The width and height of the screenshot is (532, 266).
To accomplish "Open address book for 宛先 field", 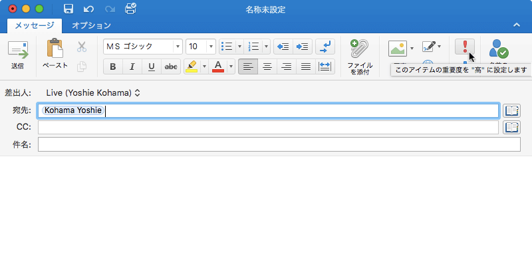I will (511, 111).
